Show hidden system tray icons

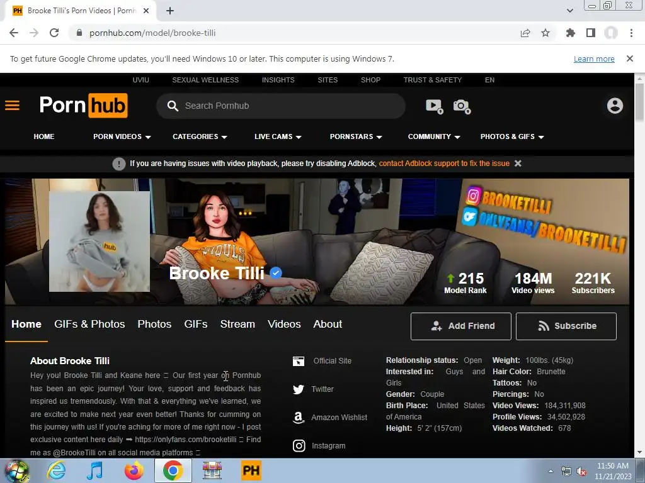[x=551, y=471]
